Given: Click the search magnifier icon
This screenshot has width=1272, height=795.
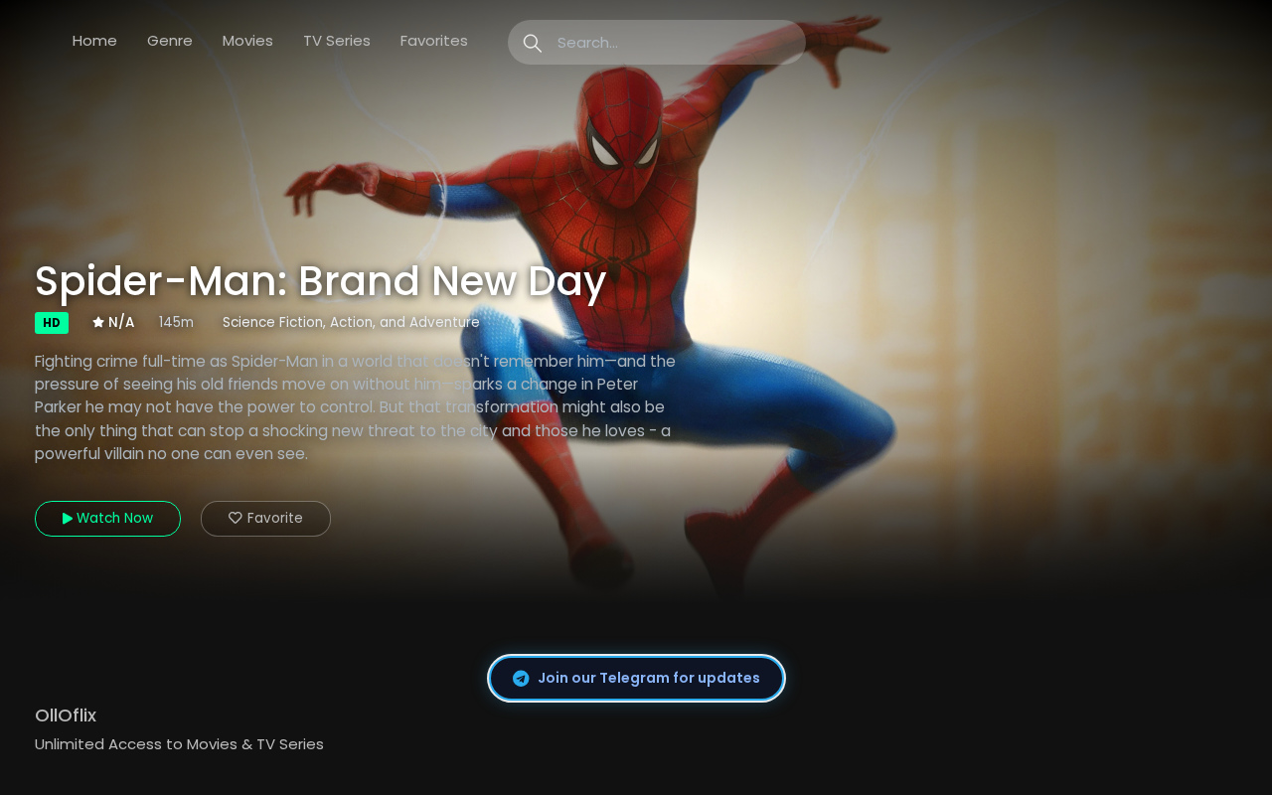Looking at the screenshot, I should click(x=533, y=43).
